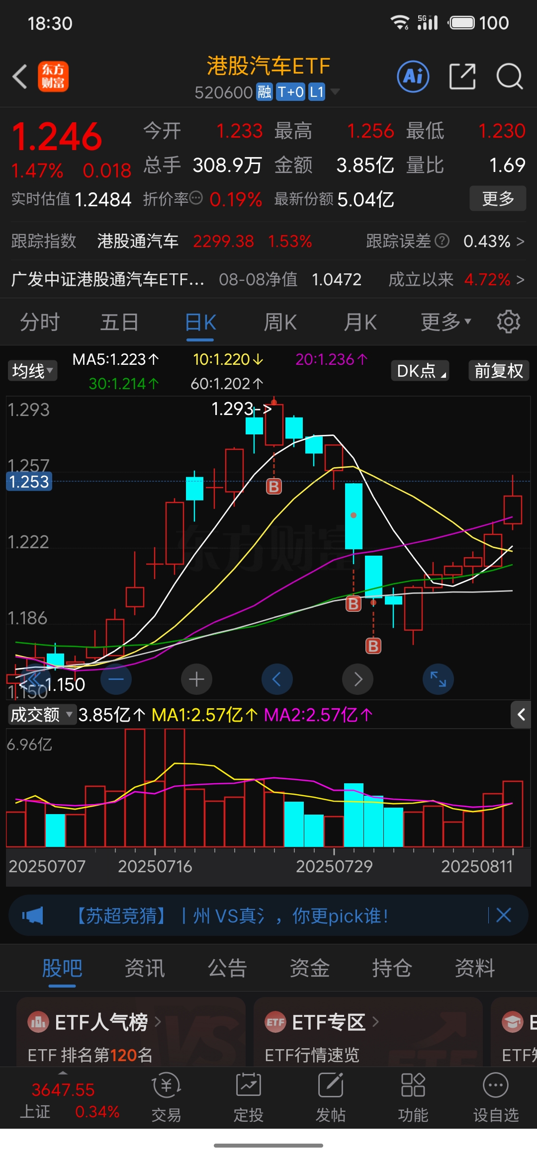Viewport: 537px width, 1163px height.
Task: Expand 上证 index bar arrow
Action: coord(63,1073)
